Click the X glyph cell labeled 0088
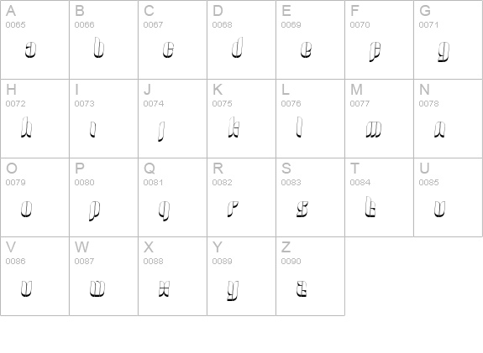Image resolution: width=483 pixels, height=353 pixels. [172, 276]
